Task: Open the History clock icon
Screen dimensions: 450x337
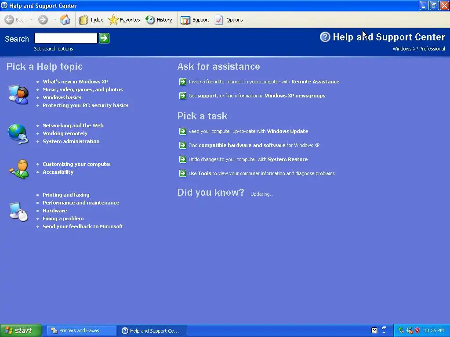Action: [150, 20]
